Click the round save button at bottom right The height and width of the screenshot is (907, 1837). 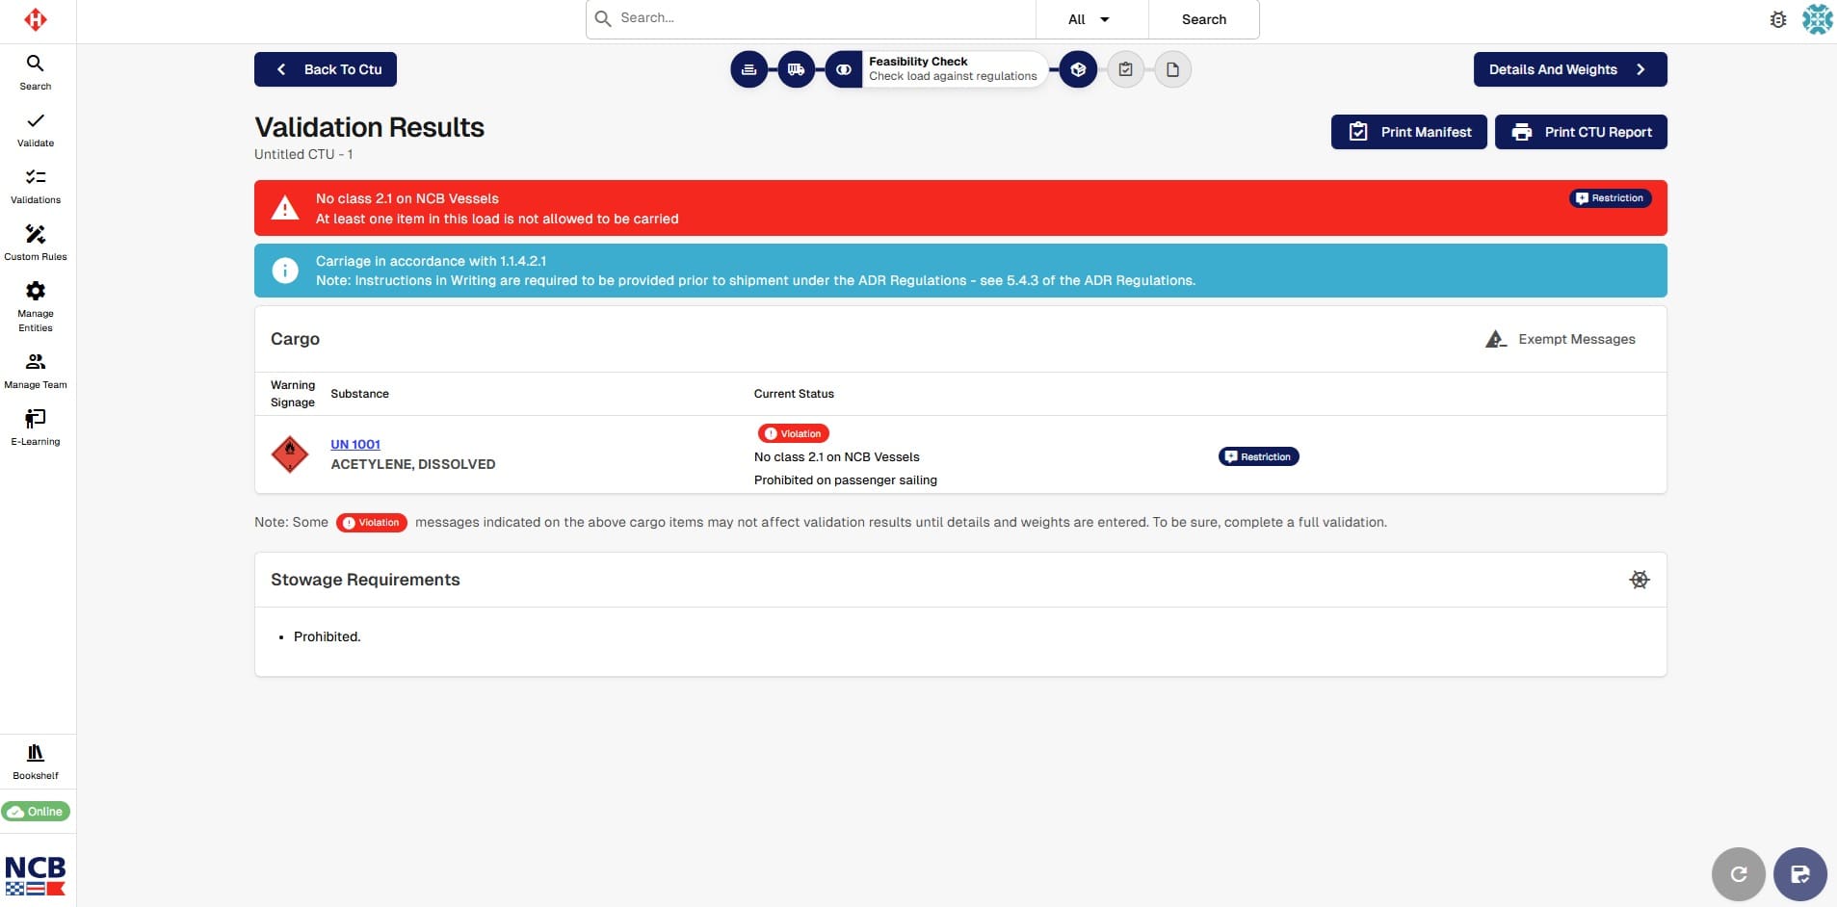(1799, 874)
